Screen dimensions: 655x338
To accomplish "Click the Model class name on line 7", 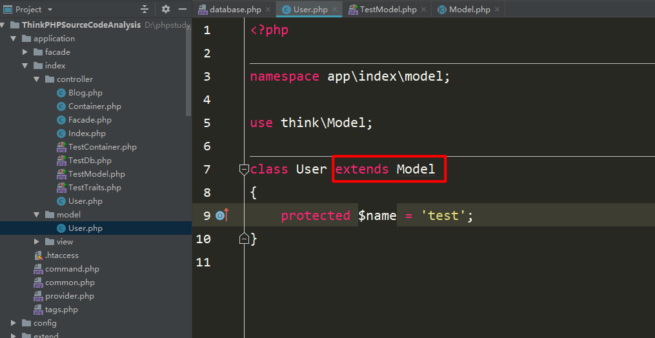I will (x=416, y=169).
